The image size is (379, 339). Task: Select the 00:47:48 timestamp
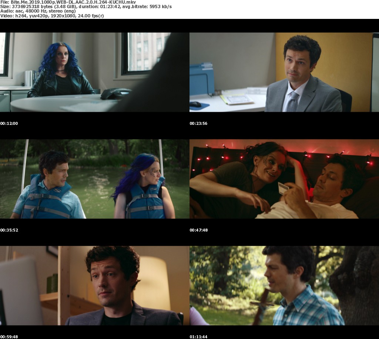[x=198, y=230]
